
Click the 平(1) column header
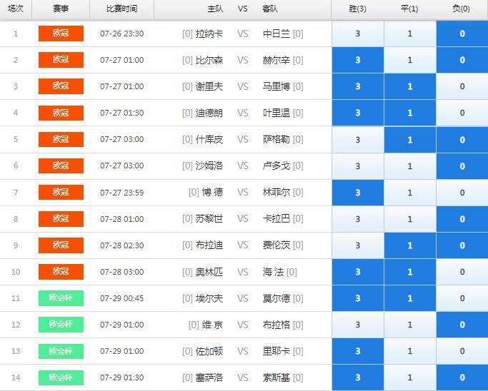tap(409, 9)
